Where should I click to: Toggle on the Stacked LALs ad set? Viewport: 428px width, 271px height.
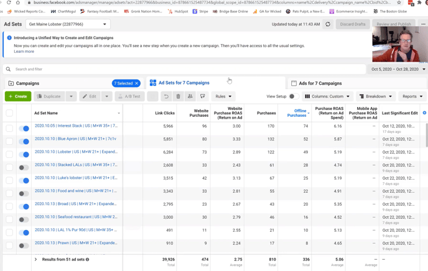(x=24, y=168)
